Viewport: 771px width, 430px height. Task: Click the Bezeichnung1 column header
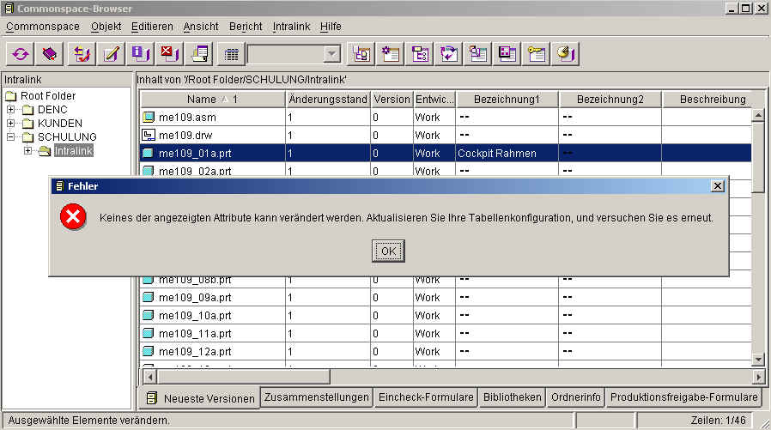click(507, 100)
